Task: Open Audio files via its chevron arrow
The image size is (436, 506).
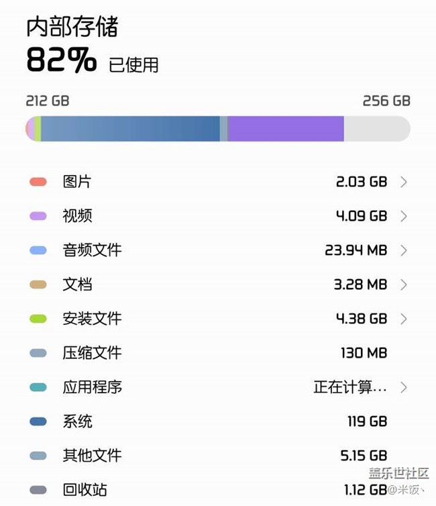Action: pos(403,250)
